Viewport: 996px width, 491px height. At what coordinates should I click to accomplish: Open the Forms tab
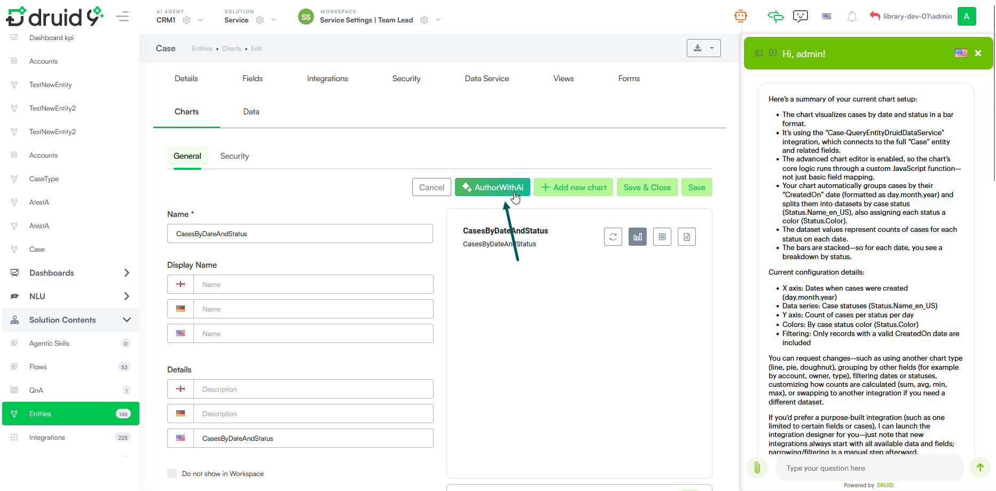(x=629, y=79)
